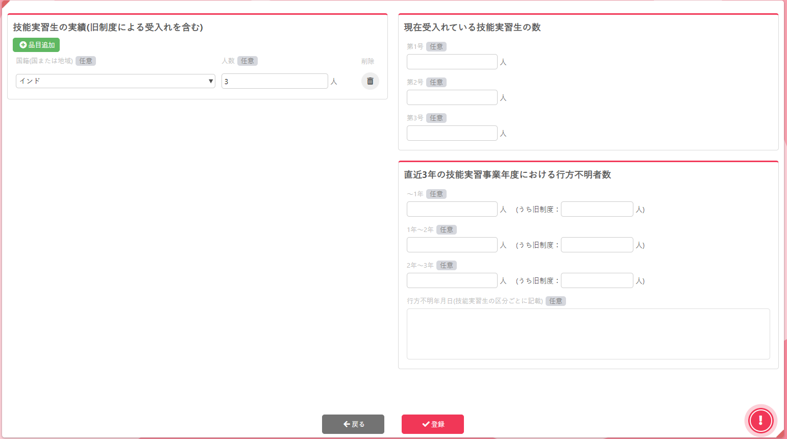The height and width of the screenshot is (439, 787).
Task: Click the 品目追加 add item button
Action: 36,45
